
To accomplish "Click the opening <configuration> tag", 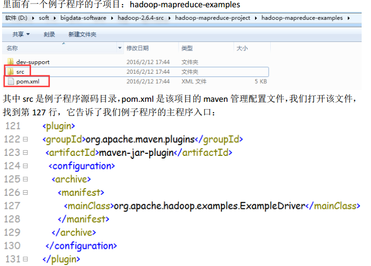I will coord(82,166).
